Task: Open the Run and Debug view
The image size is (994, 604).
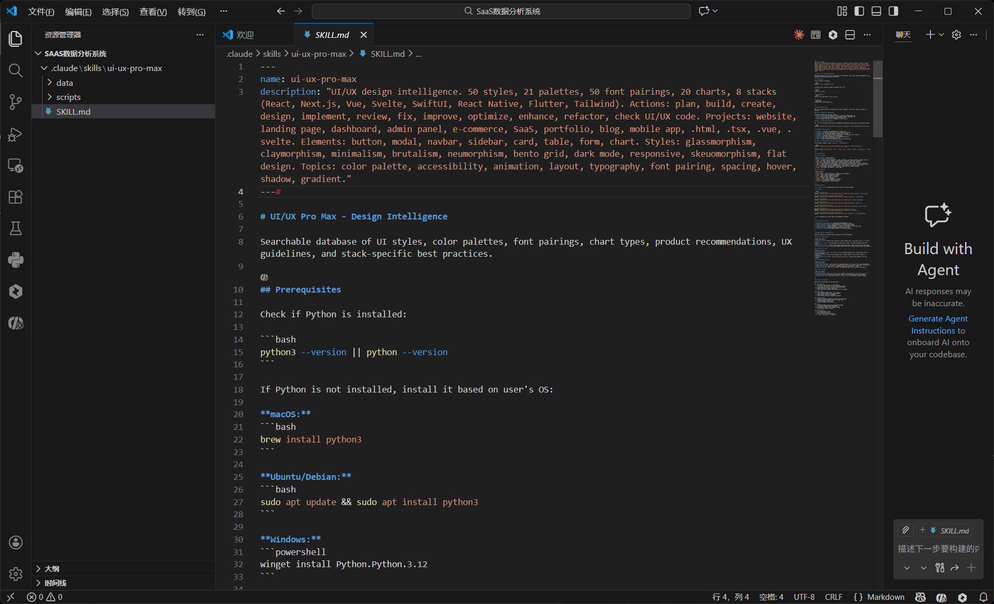Action: [x=16, y=134]
